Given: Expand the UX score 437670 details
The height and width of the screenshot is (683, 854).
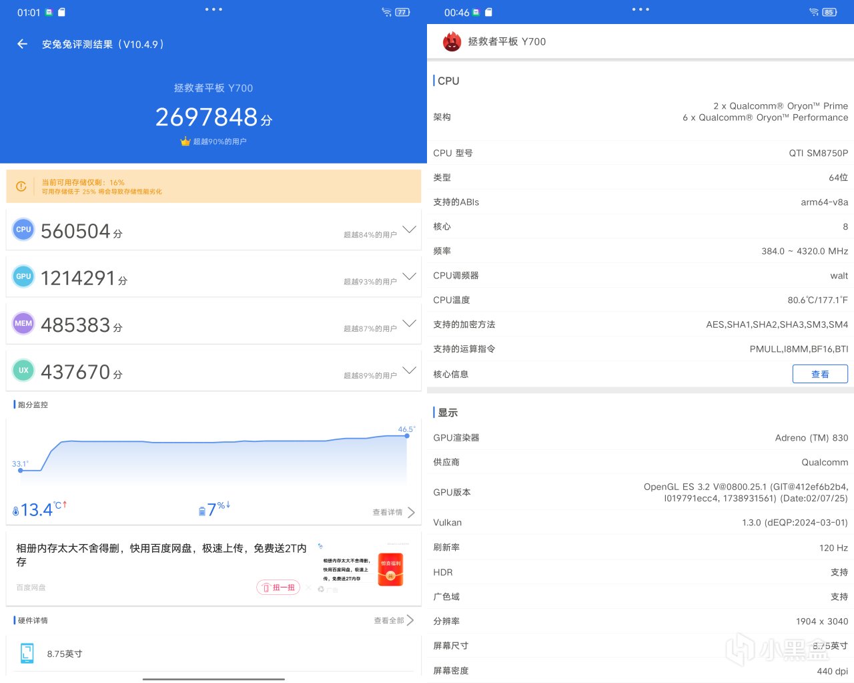Looking at the screenshot, I should pyautogui.click(x=410, y=370).
